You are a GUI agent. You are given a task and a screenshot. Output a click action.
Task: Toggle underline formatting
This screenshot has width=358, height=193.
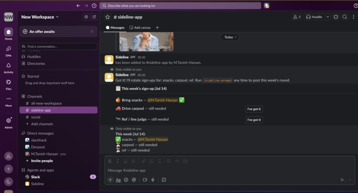coord(125,161)
